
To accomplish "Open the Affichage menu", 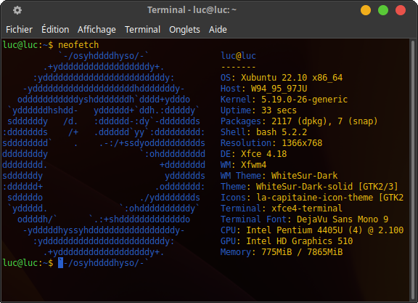I will click(x=97, y=29).
